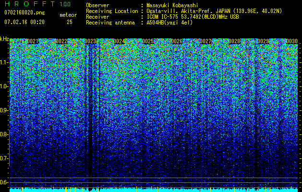Click the HROFFT 1.00 title text

[x=37, y=4]
